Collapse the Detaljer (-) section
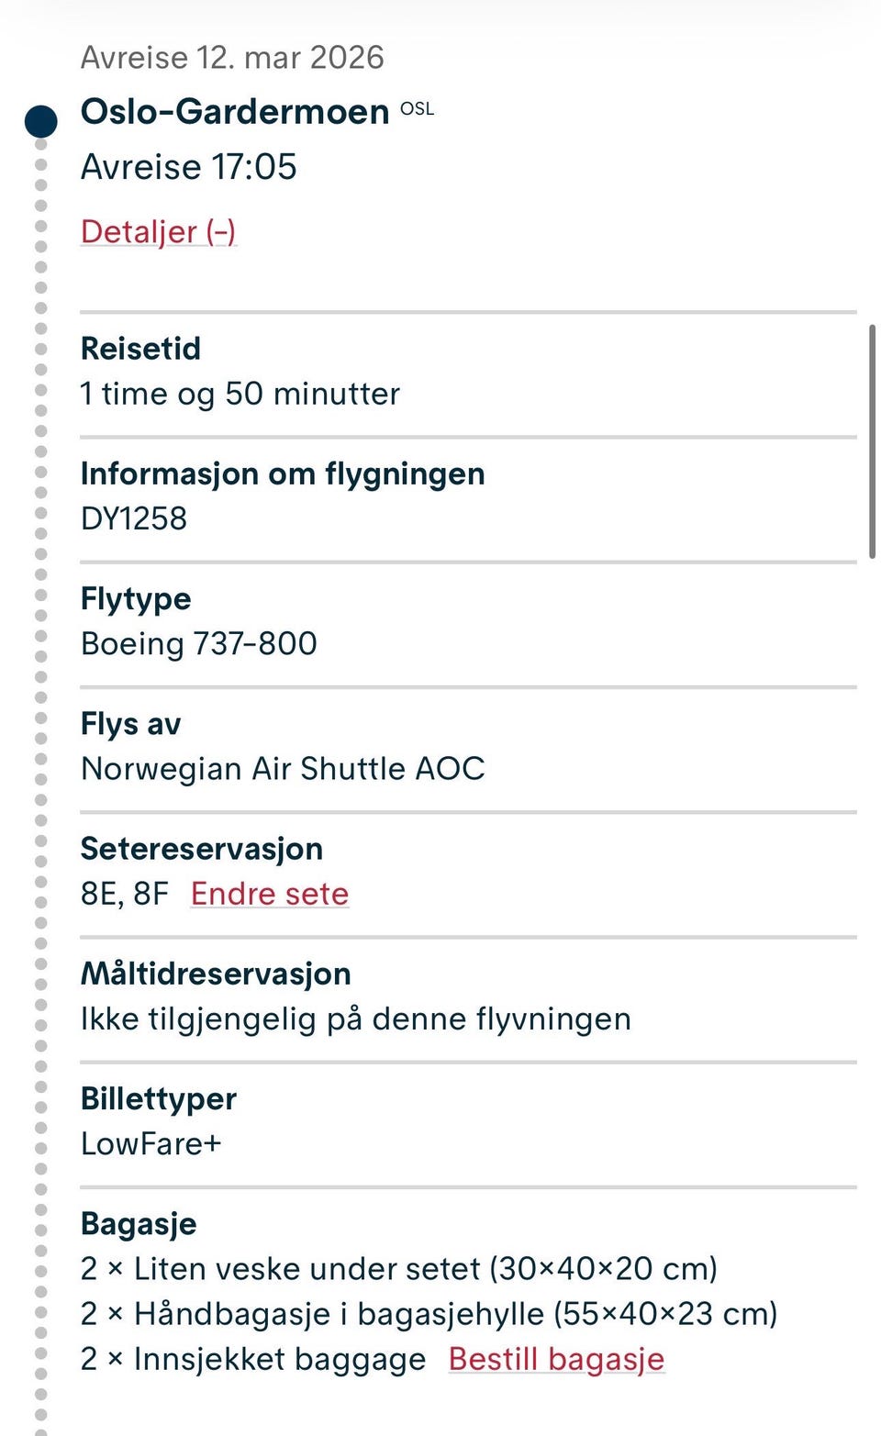Viewport: 881px width, 1436px height. click(x=158, y=231)
